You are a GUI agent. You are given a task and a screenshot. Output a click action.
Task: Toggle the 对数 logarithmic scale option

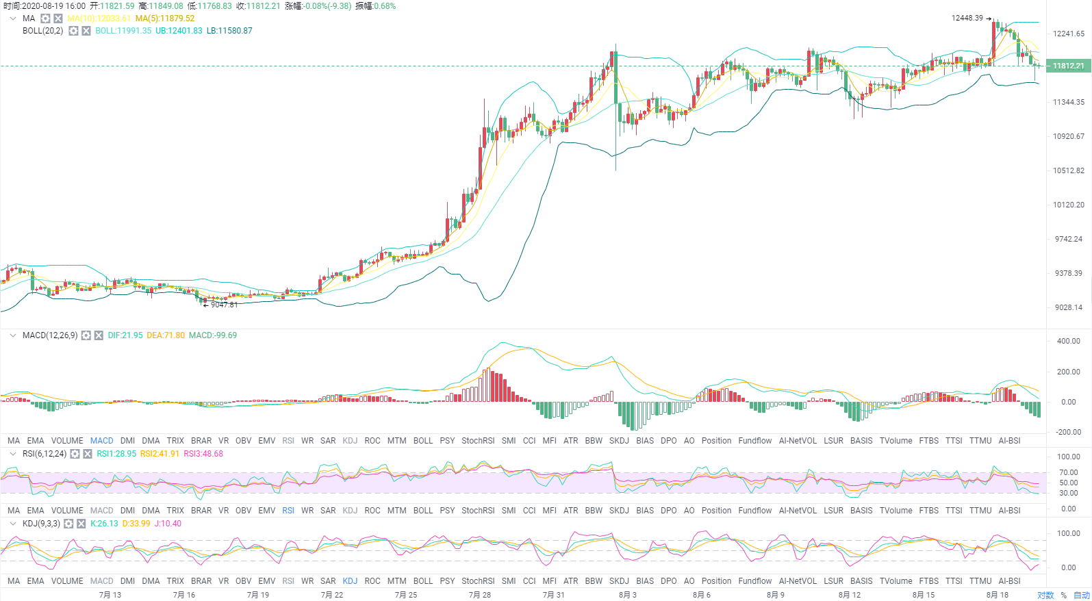[x=1045, y=595]
